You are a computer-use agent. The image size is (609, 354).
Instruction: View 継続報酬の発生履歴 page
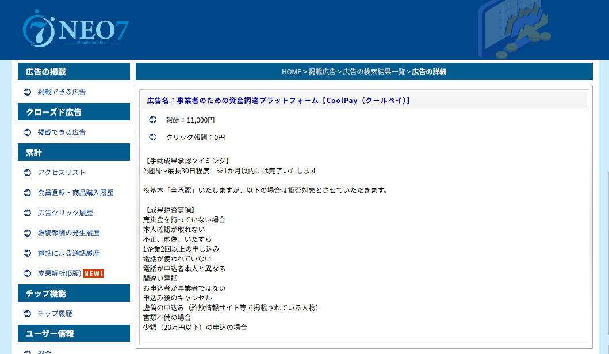tap(69, 233)
